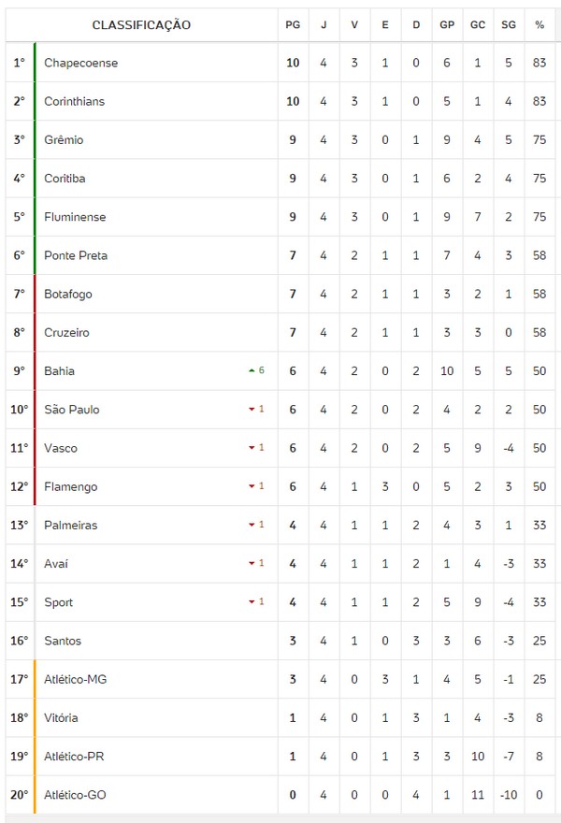
Task: Click the green marker beside Chapecoense
Action: [x=35, y=64]
